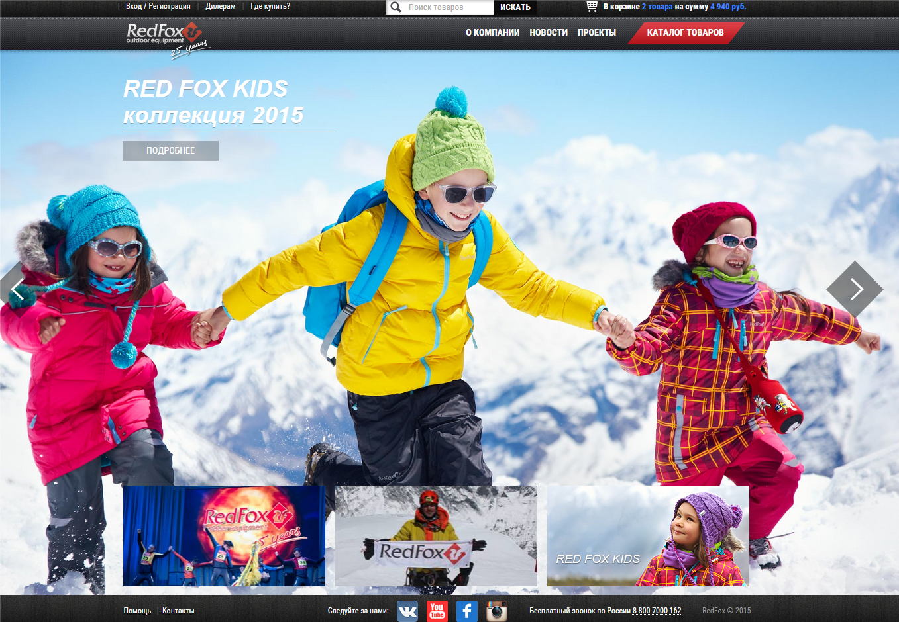Open the НОВОСТИ menu item

coord(549,32)
